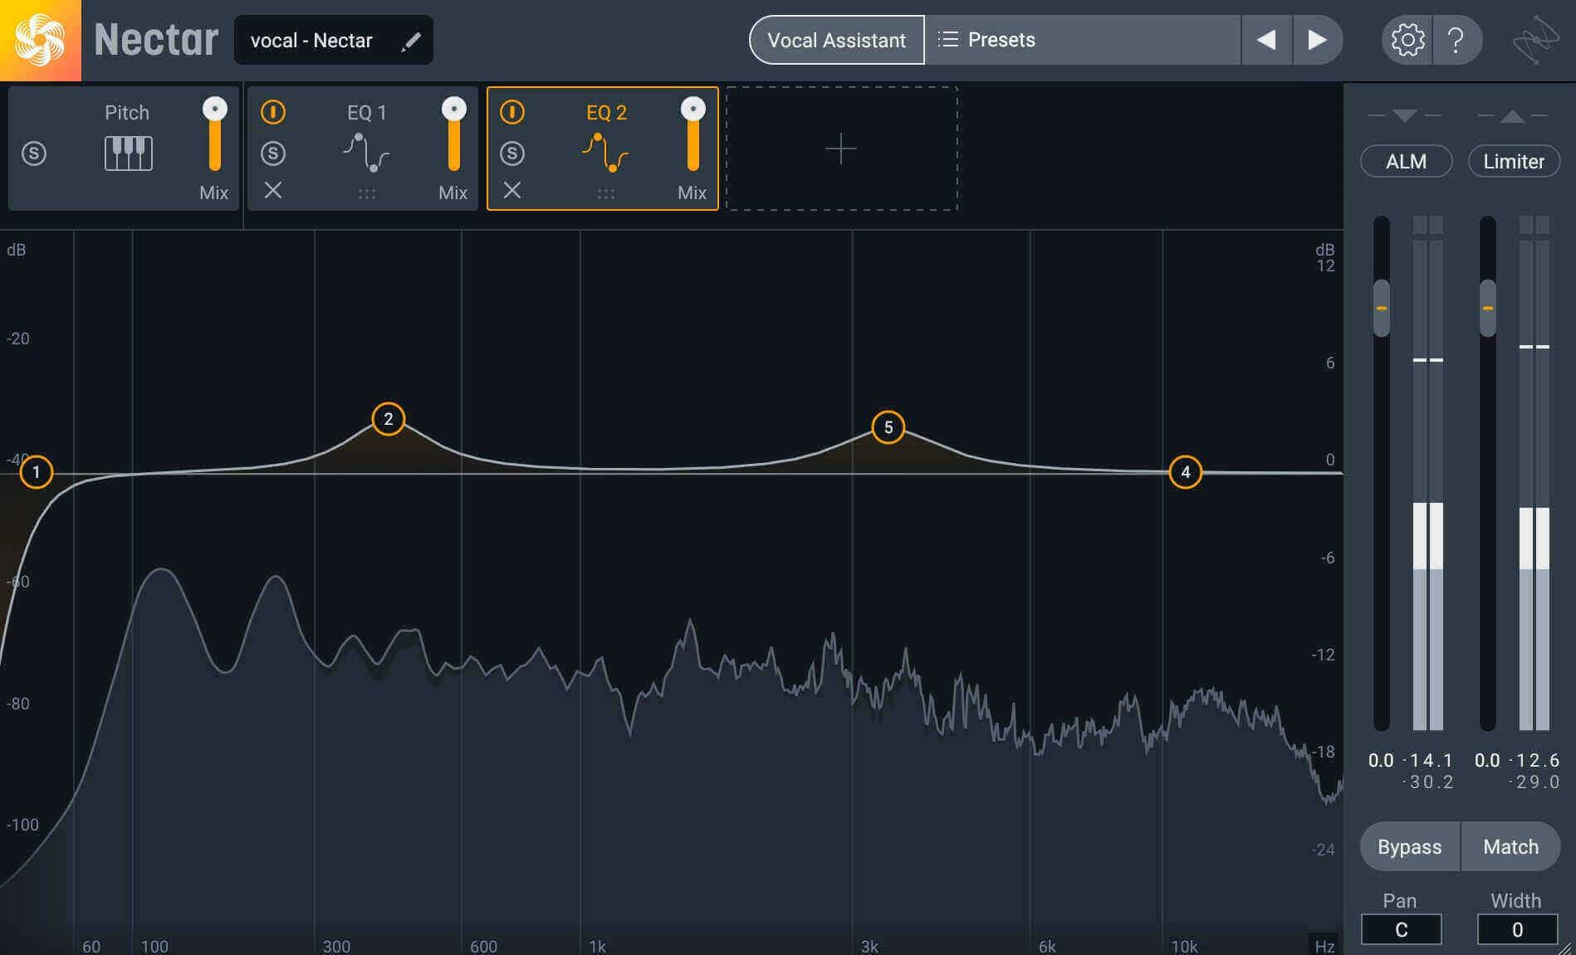This screenshot has height=955, width=1576.
Task: Click the 10k frequency axis label
Action: [1184, 946]
